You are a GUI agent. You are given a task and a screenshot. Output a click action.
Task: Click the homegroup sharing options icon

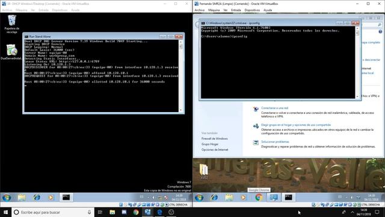pos(256,126)
